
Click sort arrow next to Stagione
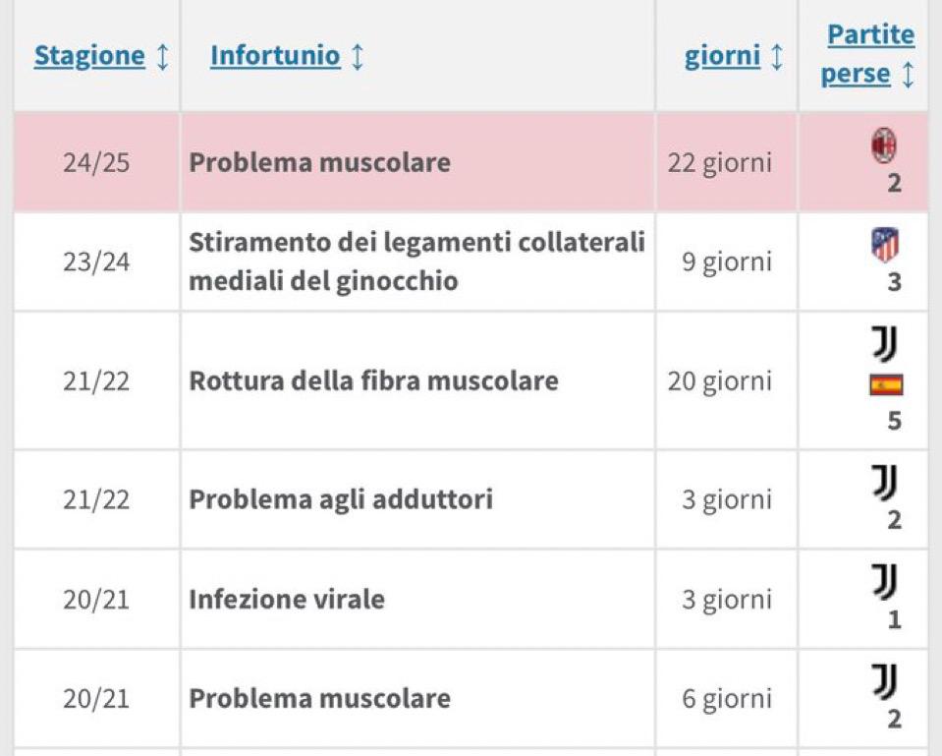(163, 57)
